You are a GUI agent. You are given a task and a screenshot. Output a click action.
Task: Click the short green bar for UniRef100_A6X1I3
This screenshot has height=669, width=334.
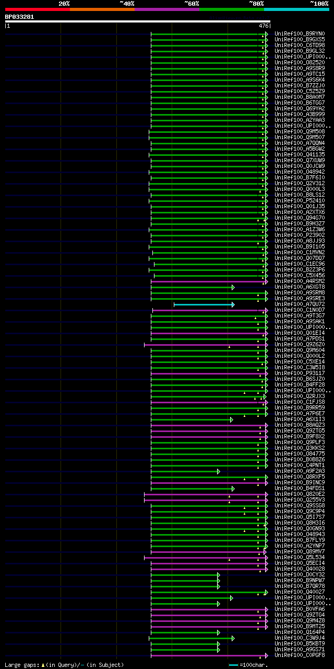click(192, 419)
